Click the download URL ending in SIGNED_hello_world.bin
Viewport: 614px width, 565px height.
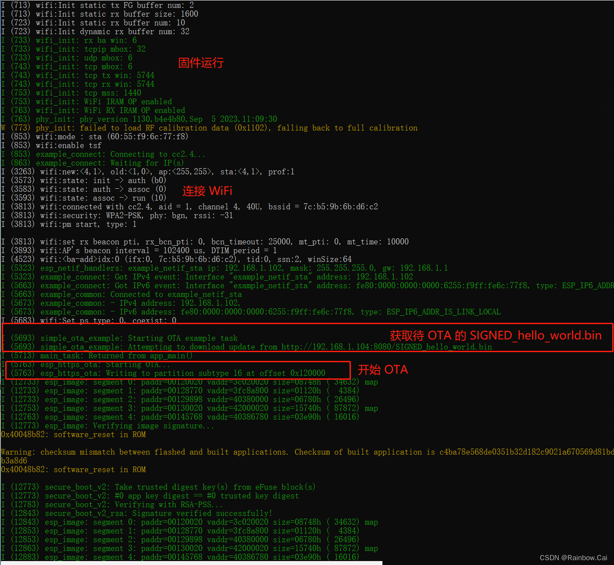coord(387,347)
